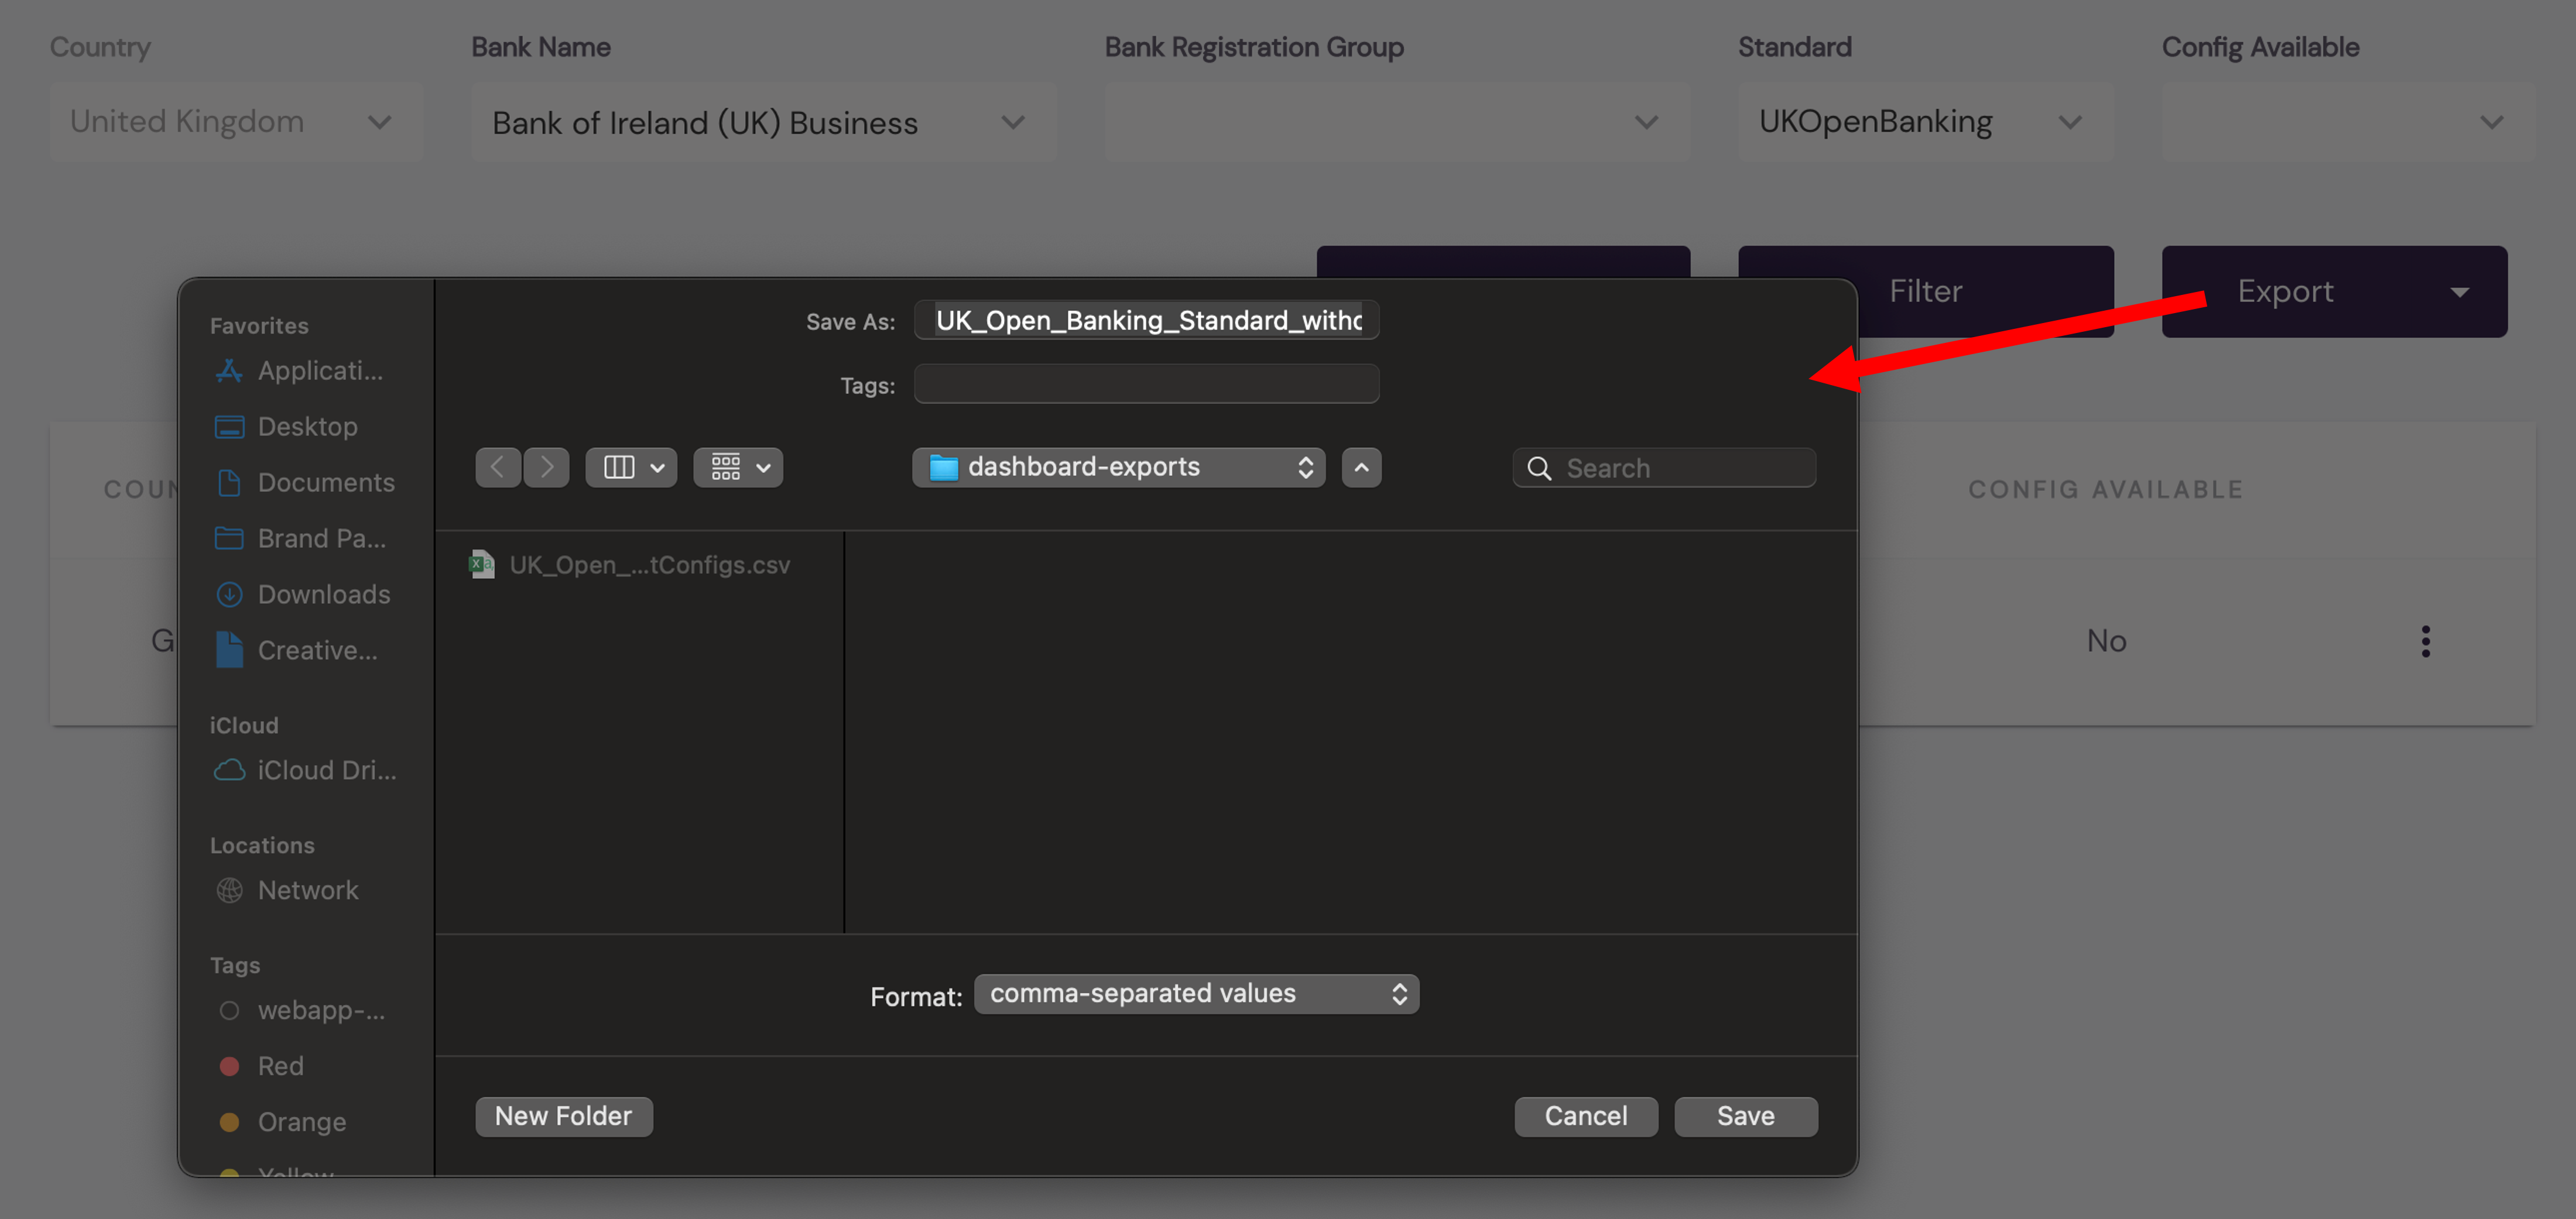This screenshot has height=1219, width=2576.
Task: Click the forward navigation arrow icon
Action: click(546, 466)
